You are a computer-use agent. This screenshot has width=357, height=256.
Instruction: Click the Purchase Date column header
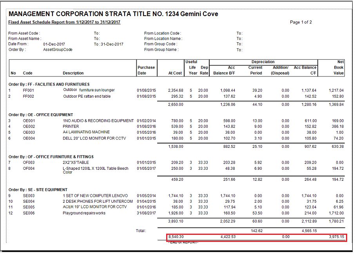(146, 70)
